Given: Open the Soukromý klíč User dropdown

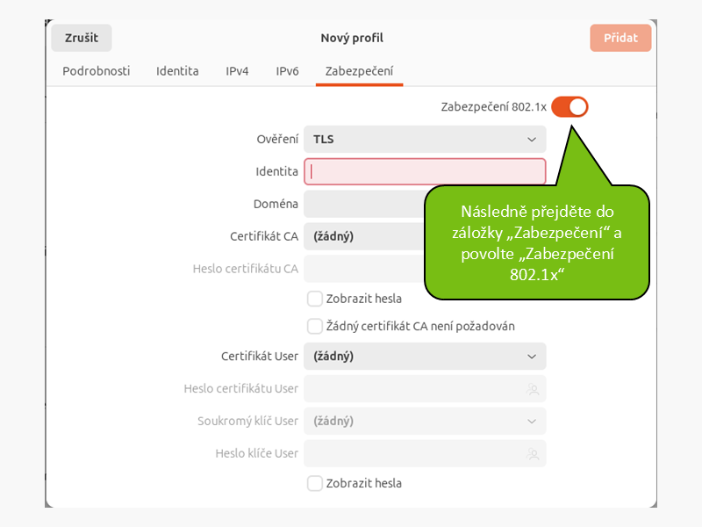Looking at the screenshot, I should [x=425, y=421].
